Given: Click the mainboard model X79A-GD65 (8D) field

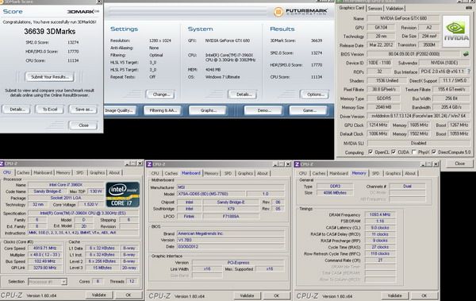Looking at the screenshot, I should [x=210, y=194].
